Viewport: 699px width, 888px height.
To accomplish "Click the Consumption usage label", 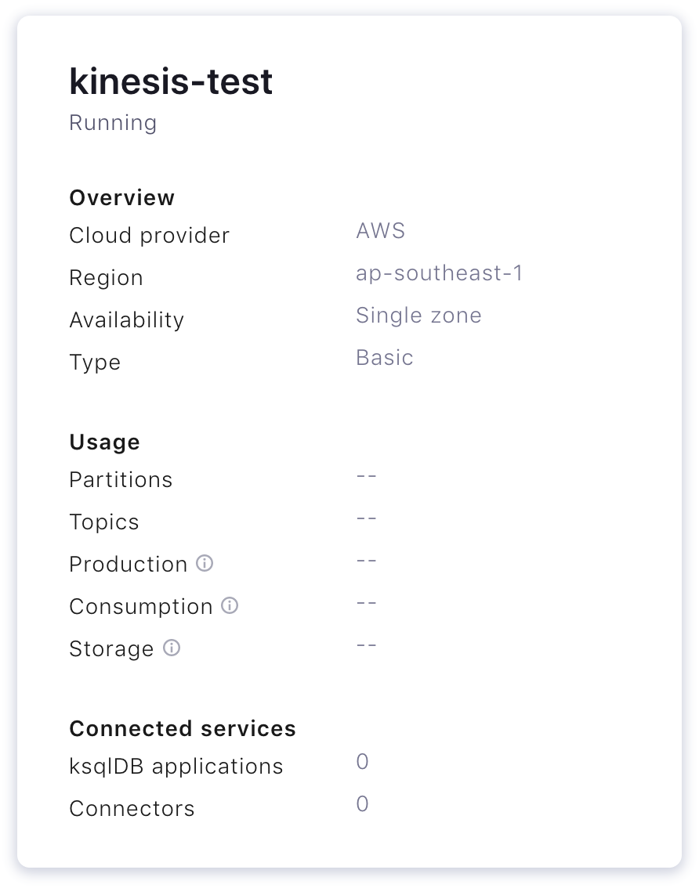I will [140, 607].
